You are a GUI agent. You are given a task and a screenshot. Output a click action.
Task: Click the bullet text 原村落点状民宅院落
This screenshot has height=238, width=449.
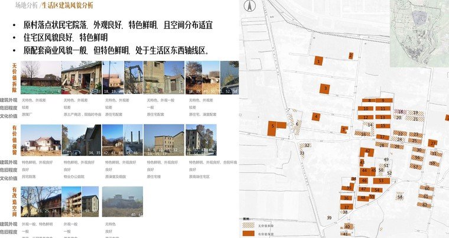[x=55, y=25]
